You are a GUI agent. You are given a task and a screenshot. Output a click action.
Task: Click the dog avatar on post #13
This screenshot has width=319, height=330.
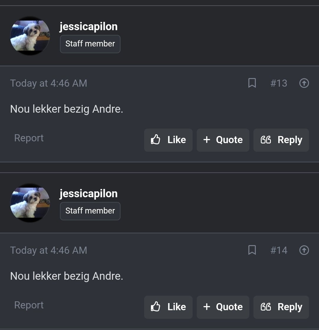point(30,36)
